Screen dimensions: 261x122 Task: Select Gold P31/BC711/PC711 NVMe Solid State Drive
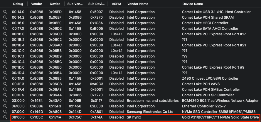[220, 117]
